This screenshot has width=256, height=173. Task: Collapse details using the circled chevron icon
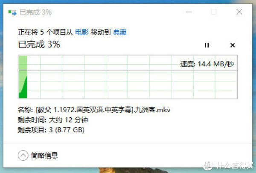point(23,155)
